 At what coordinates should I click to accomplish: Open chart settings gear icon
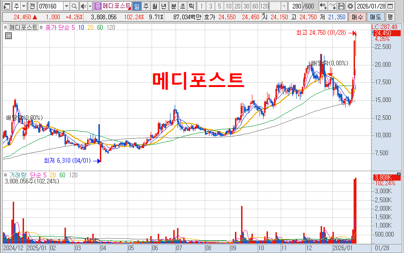tap(350, 6)
